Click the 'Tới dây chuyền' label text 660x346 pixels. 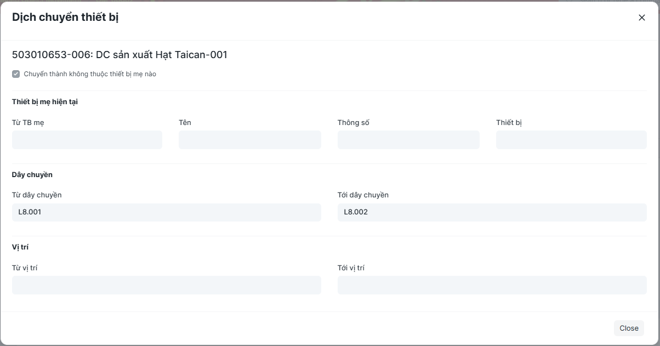(x=363, y=195)
